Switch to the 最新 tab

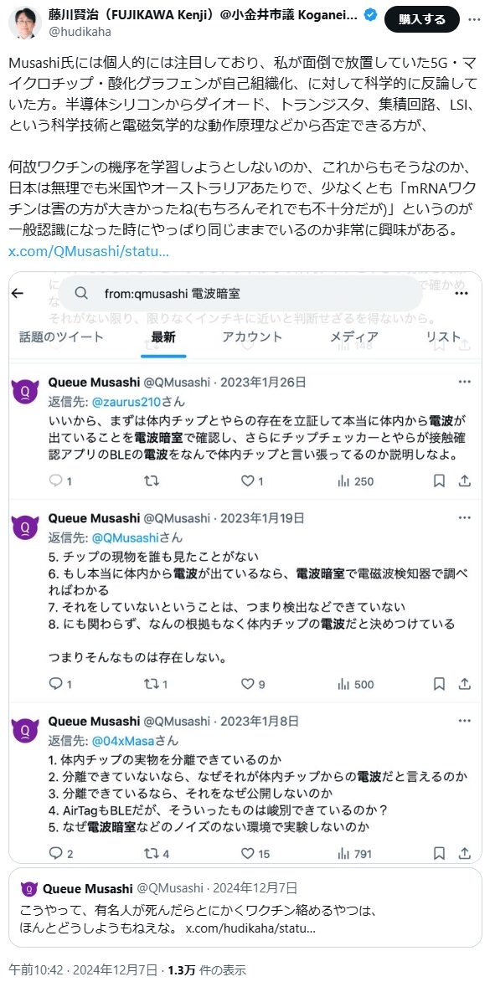point(163,337)
